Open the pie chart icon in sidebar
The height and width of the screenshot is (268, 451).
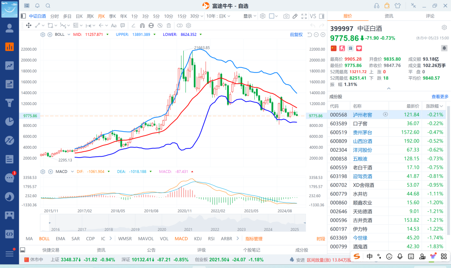coord(10,121)
